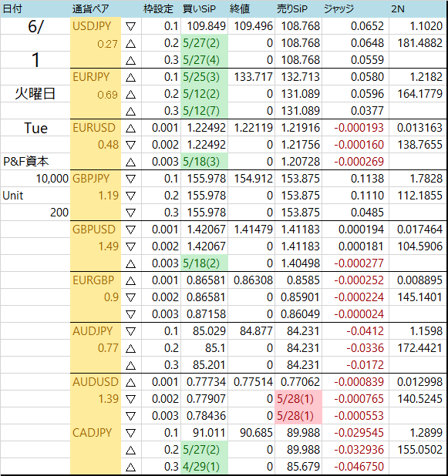Select the GBPJPY pair cell

(x=96, y=179)
